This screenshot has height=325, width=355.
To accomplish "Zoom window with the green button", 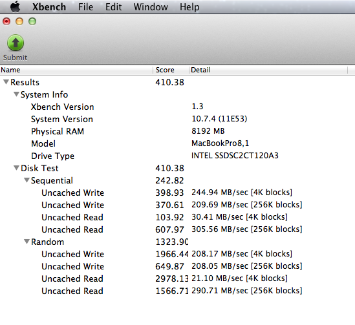I will coord(32,21).
